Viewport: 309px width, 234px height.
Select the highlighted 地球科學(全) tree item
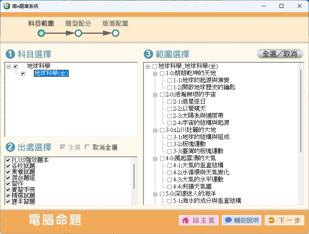51,73
